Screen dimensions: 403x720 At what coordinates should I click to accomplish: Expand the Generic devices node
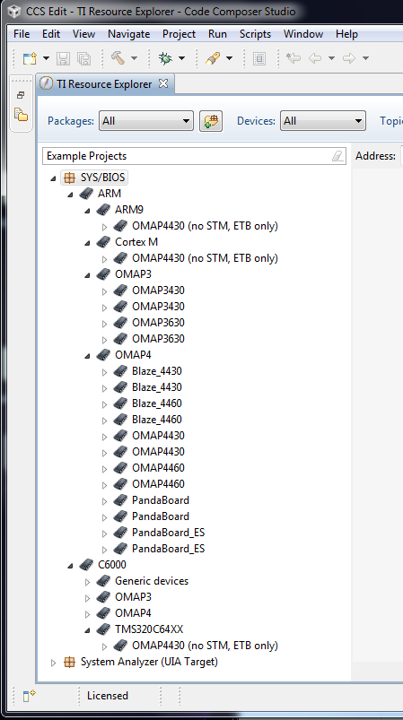pos(87,582)
